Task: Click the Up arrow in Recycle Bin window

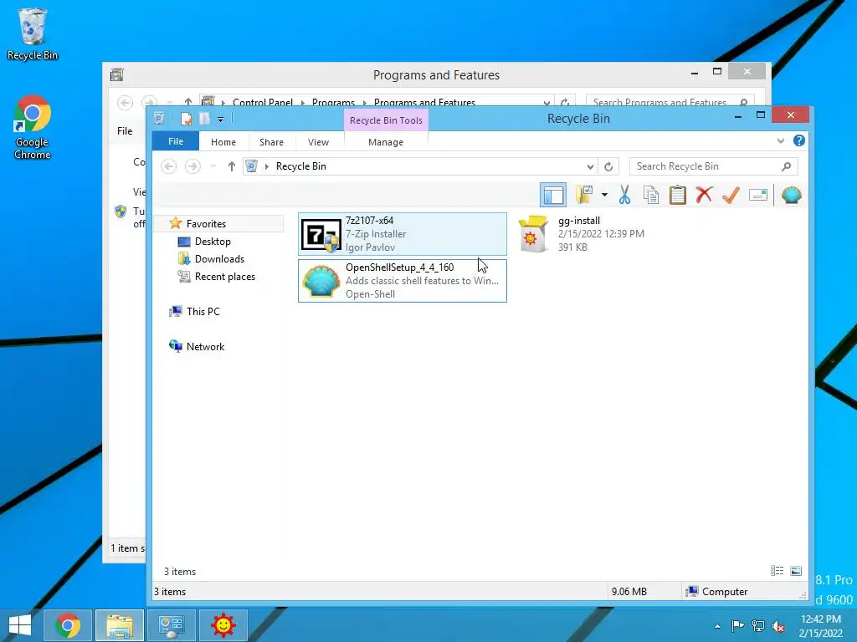Action: coord(231,166)
